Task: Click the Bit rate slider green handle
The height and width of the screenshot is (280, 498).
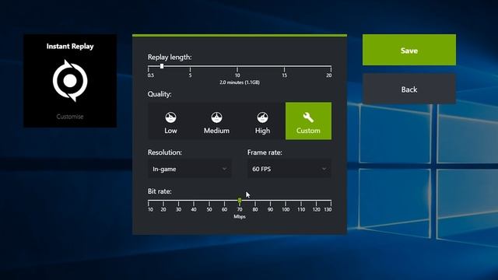Action: tap(240, 201)
